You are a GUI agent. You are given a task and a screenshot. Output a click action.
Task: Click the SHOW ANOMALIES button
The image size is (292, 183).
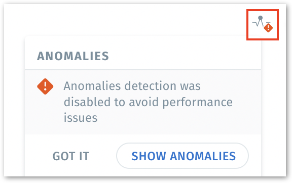182,156
